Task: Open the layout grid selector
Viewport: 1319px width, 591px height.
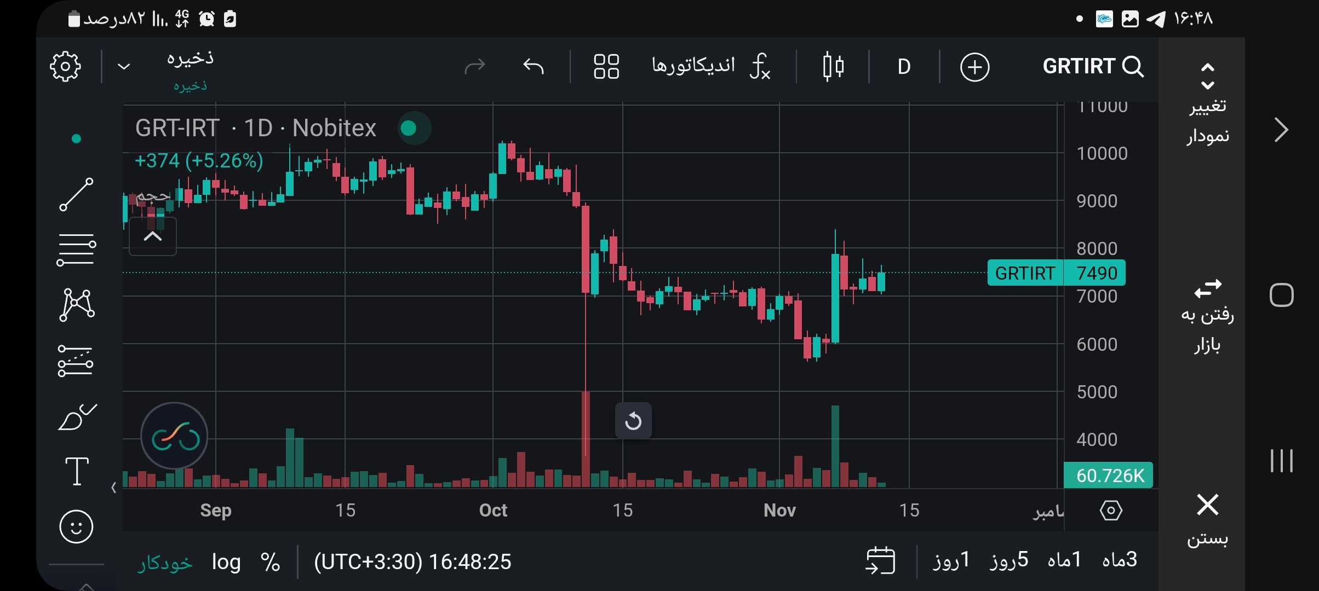Action: [x=606, y=67]
